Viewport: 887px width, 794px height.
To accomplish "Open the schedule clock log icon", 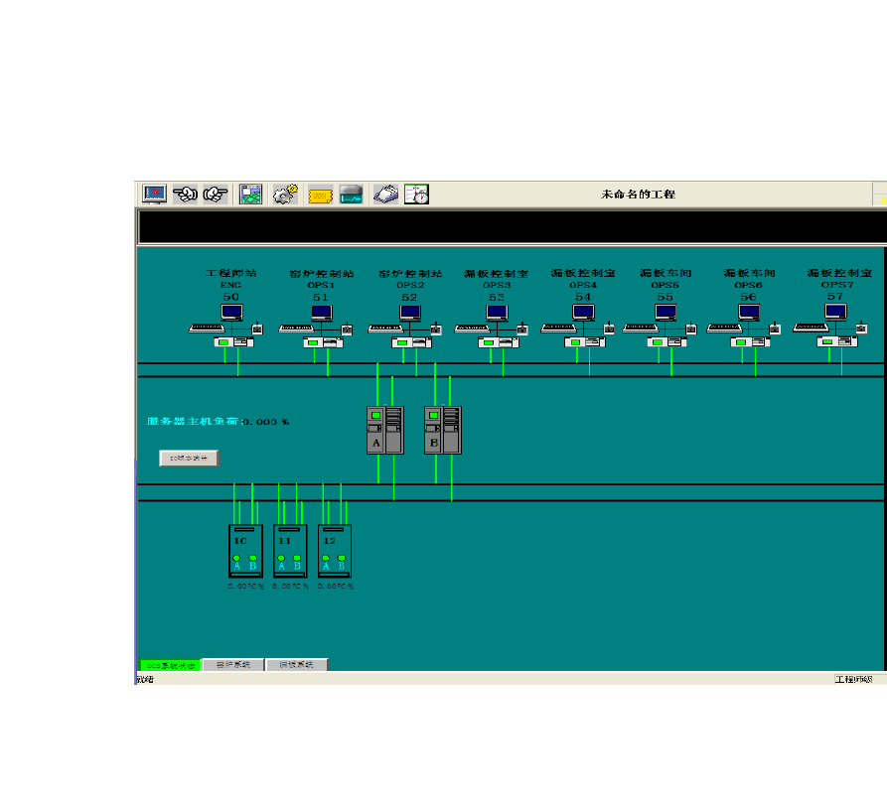I will pyautogui.click(x=416, y=195).
